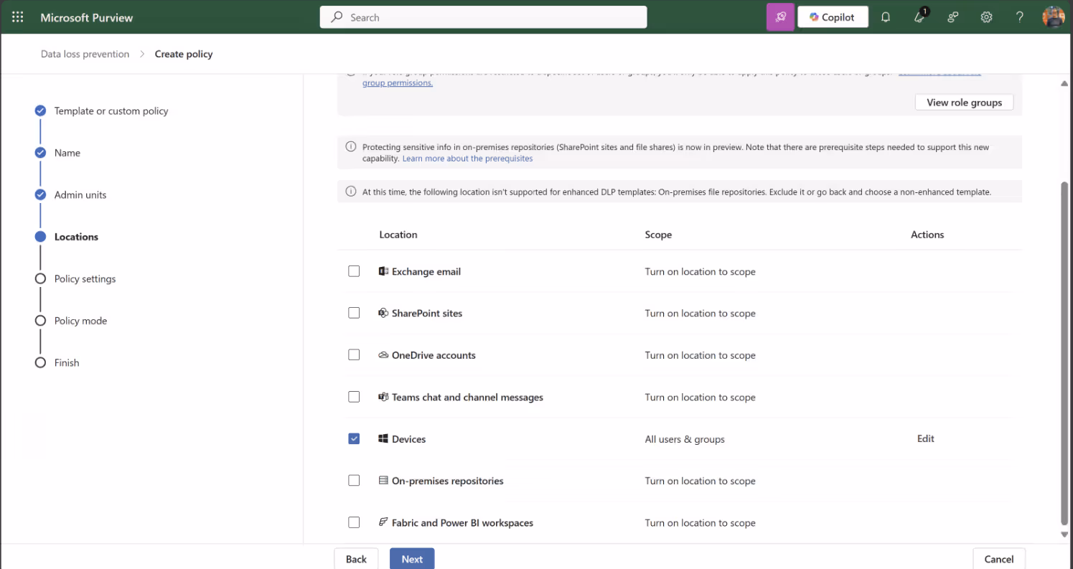The width and height of the screenshot is (1073, 569).
Task: Click the scrollbar down arrow
Action: point(1064,535)
